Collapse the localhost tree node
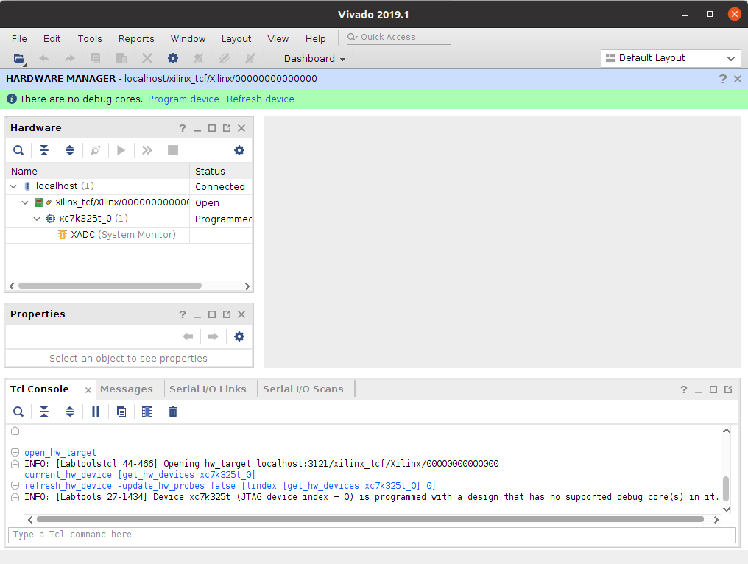This screenshot has height=564, width=748. (x=13, y=186)
